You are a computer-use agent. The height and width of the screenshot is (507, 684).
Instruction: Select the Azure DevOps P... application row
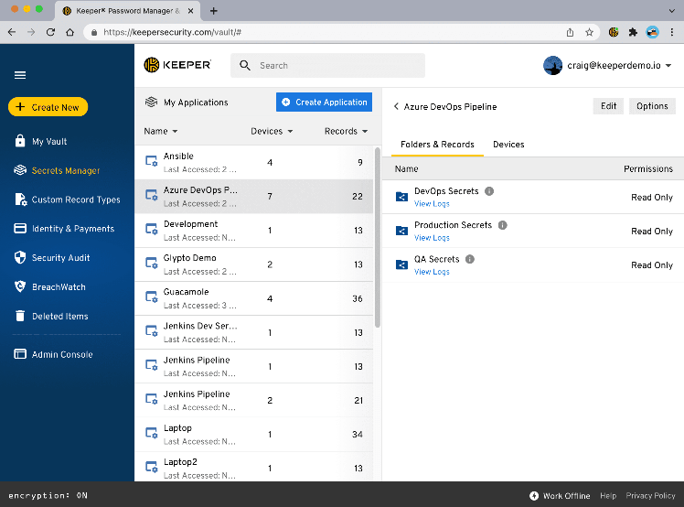[x=254, y=197]
